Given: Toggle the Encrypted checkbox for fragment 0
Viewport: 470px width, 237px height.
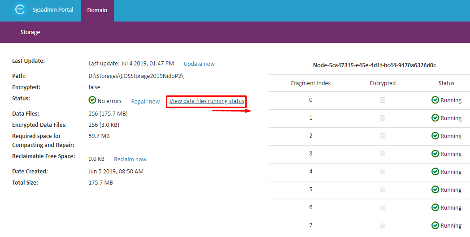Looking at the screenshot, I should click(x=383, y=100).
